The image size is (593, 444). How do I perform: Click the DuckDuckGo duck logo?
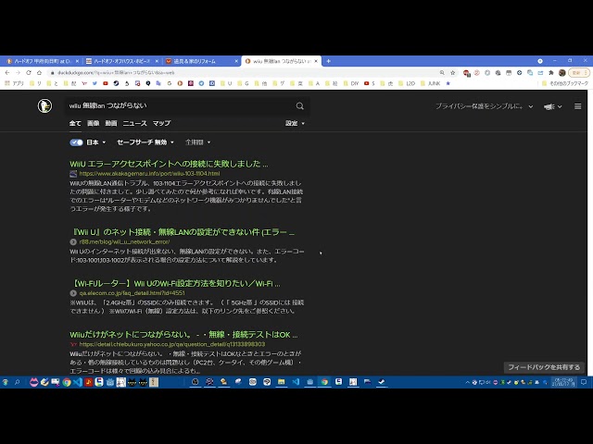(44, 106)
